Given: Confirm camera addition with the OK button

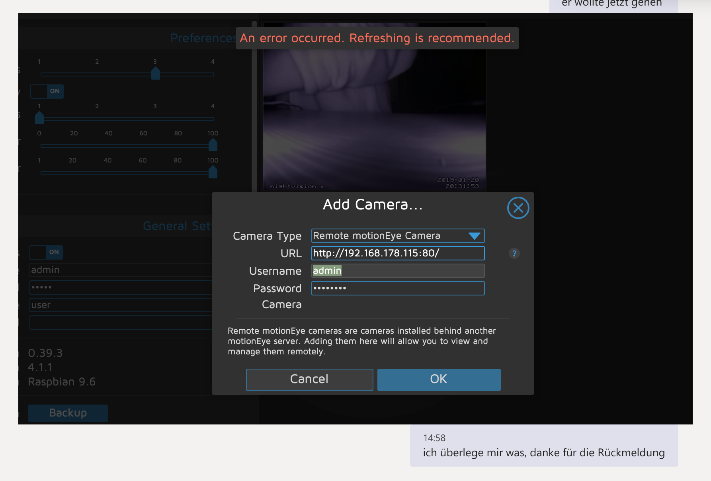Looking at the screenshot, I should [x=438, y=379].
